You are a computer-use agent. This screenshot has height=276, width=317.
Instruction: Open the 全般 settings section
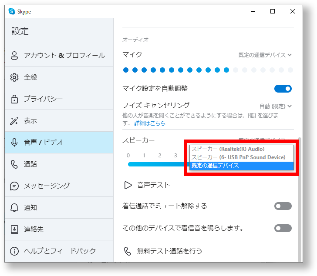point(59,77)
